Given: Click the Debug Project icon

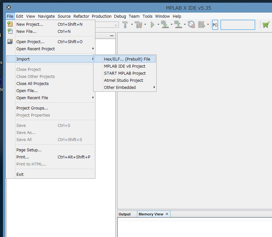Looking at the screenshot, I should pyautogui.click(x=201, y=25).
